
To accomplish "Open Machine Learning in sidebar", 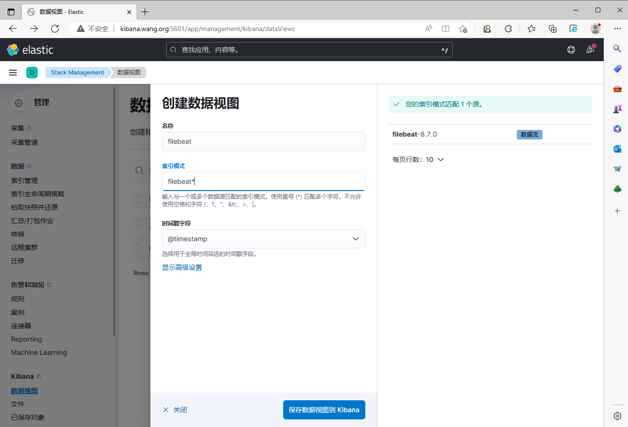I will [39, 352].
